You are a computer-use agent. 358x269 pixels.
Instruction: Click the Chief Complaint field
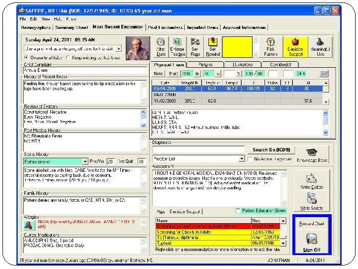click(x=85, y=70)
